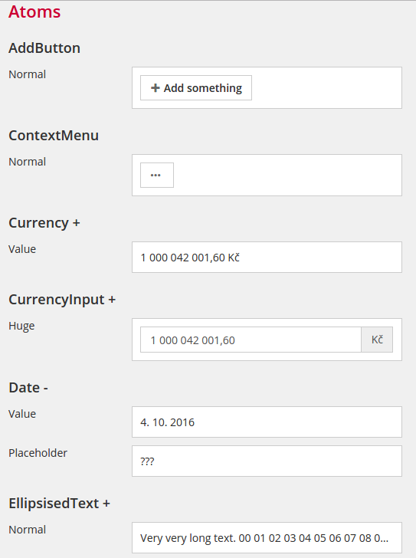This screenshot has height=558, width=416.
Task: Collapse the Date - section heading
Action: [x=28, y=388]
